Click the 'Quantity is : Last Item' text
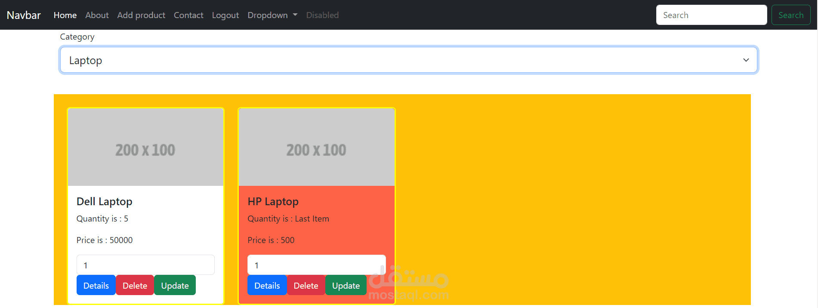 coord(288,219)
